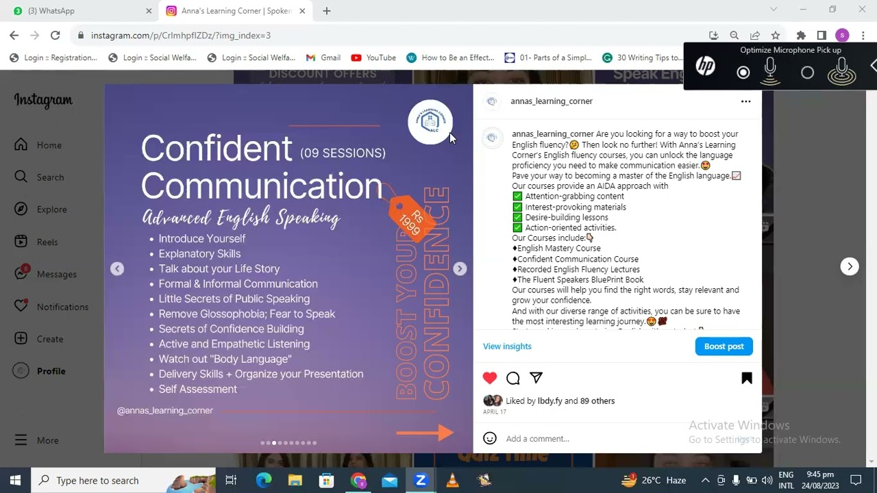Open the Windows Start menu
This screenshot has width=877, height=493.
[15, 480]
